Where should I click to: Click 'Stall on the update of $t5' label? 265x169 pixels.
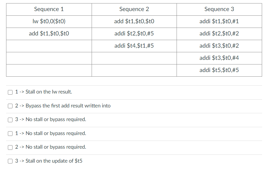pos(54,161)
